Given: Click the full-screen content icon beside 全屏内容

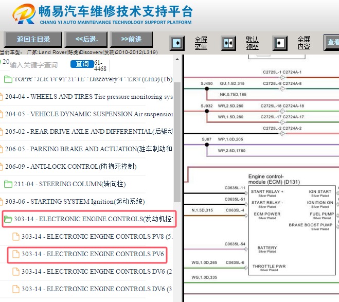Looking at the screenshot, I should tap(280, 43).
